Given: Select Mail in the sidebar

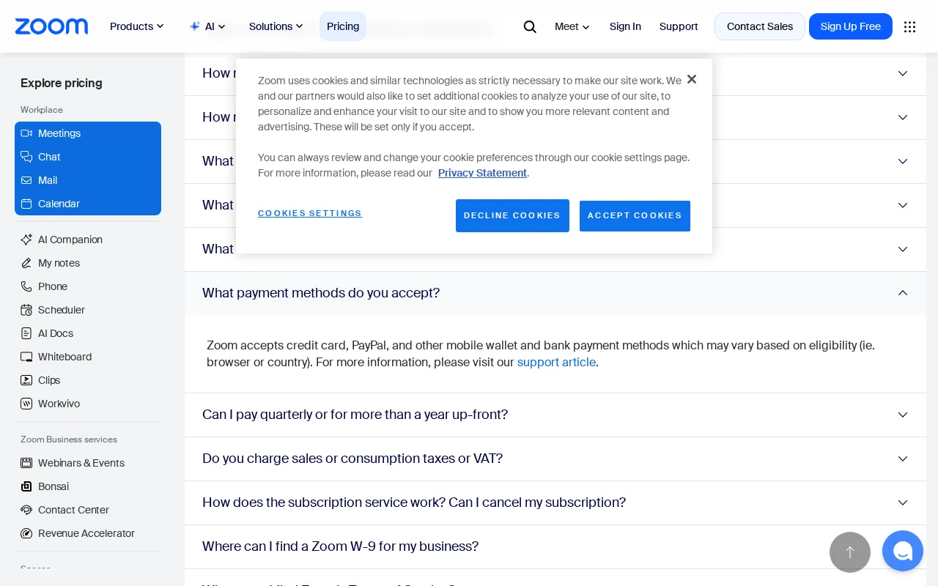Looking at the screenshot, I should click(x=88, y=180).
